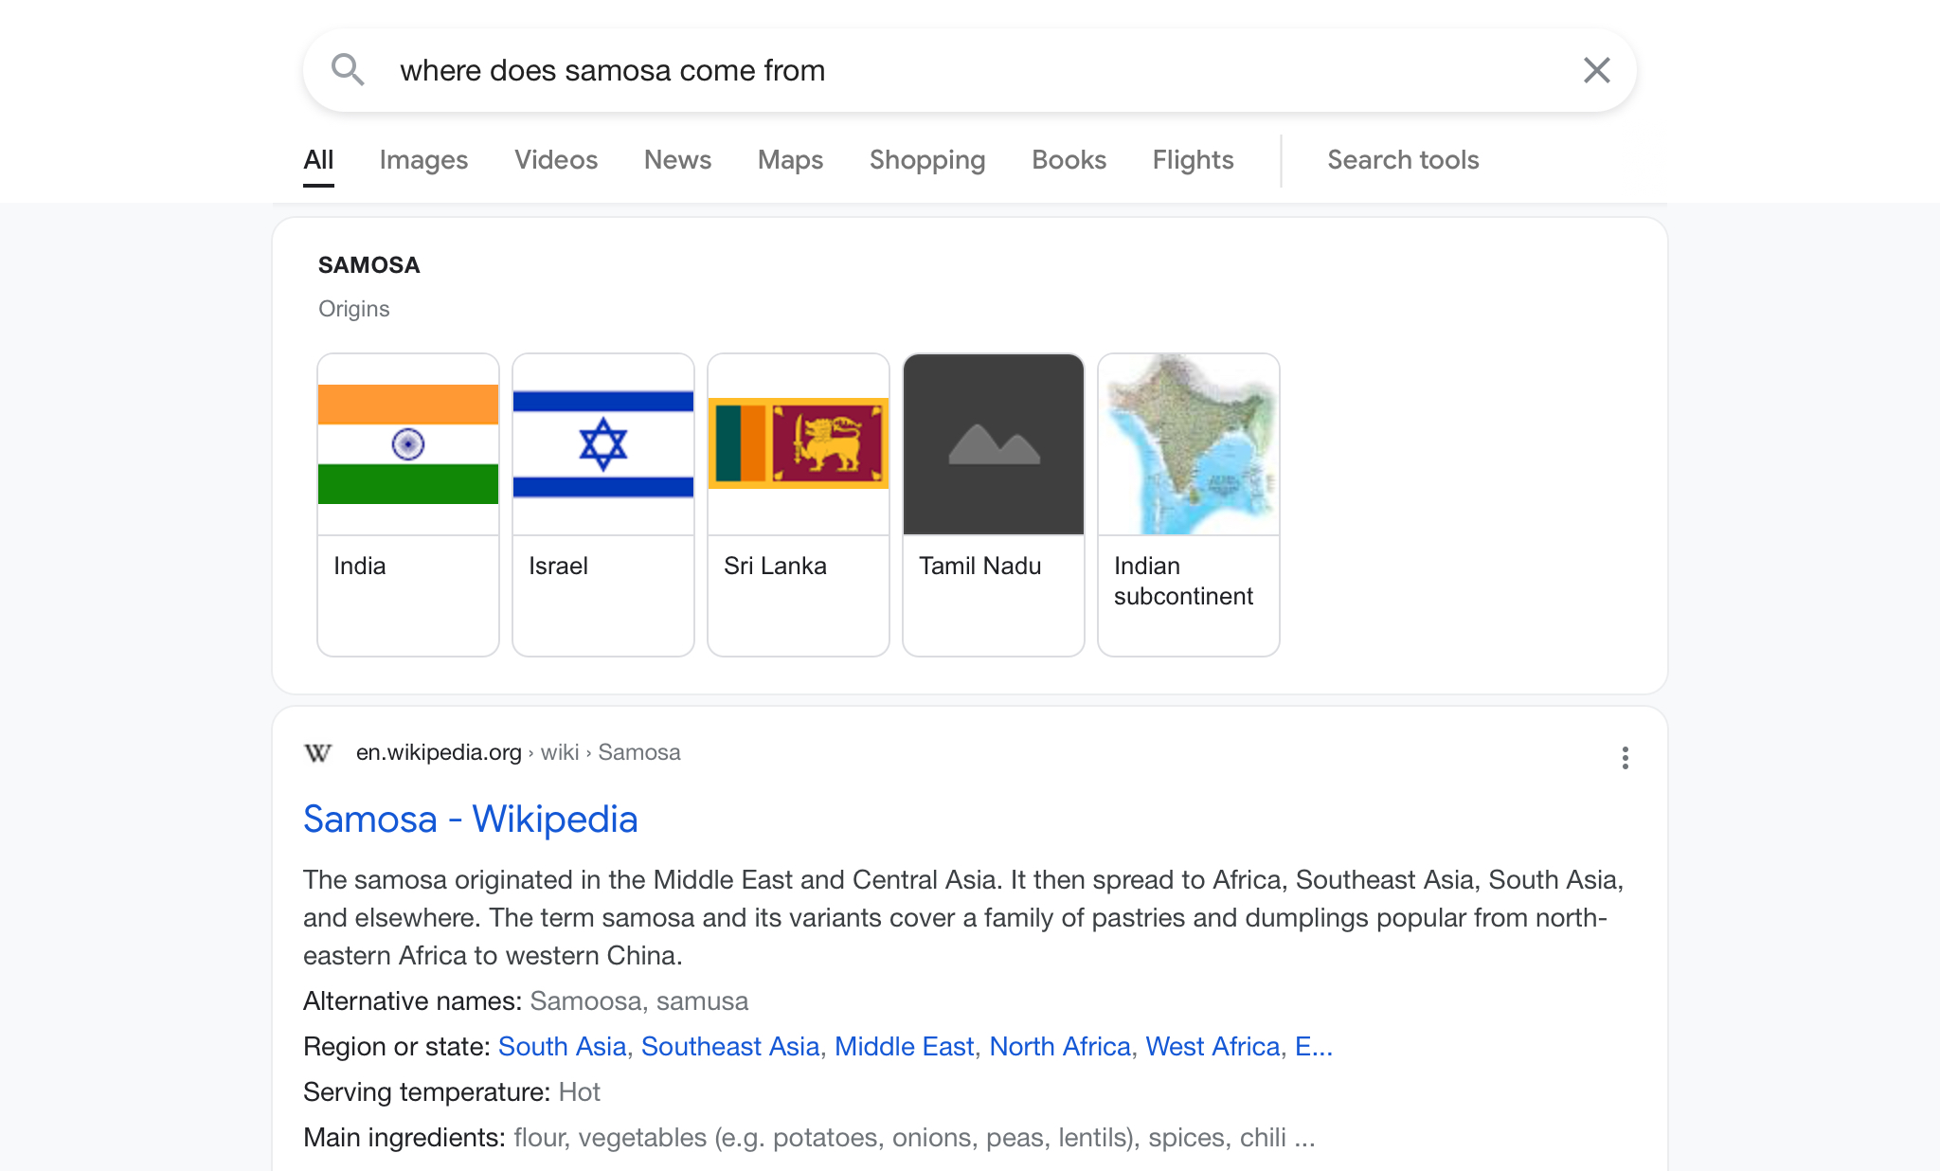The height and width of the screenshot is (1171, 1940).
Task: Open the News tab
Action: [677, 160]
